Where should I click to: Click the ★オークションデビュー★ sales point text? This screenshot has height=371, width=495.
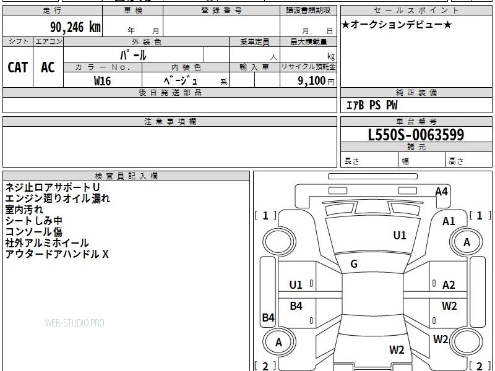point(397,25)
